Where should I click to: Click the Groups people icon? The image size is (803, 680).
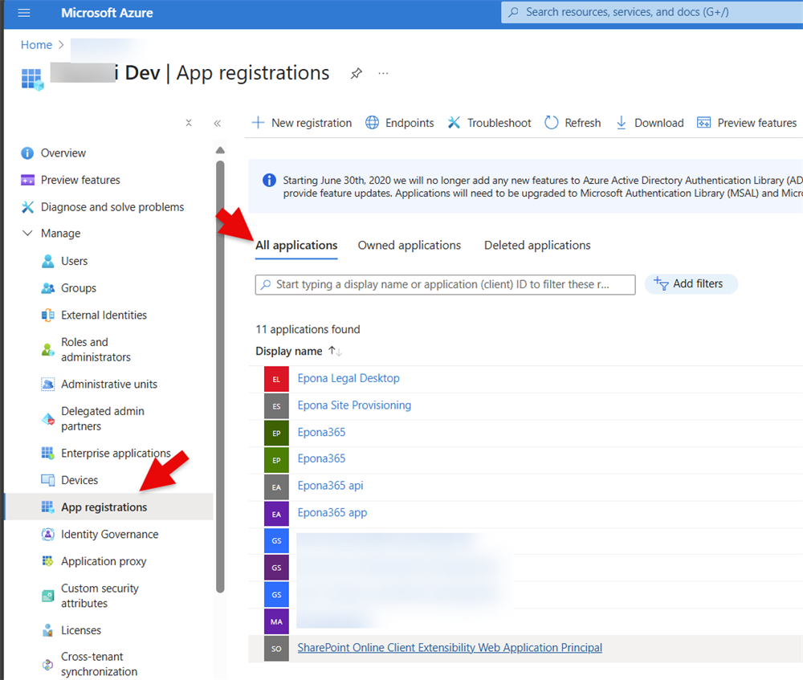pyautogui.click(x=47, y=288)
